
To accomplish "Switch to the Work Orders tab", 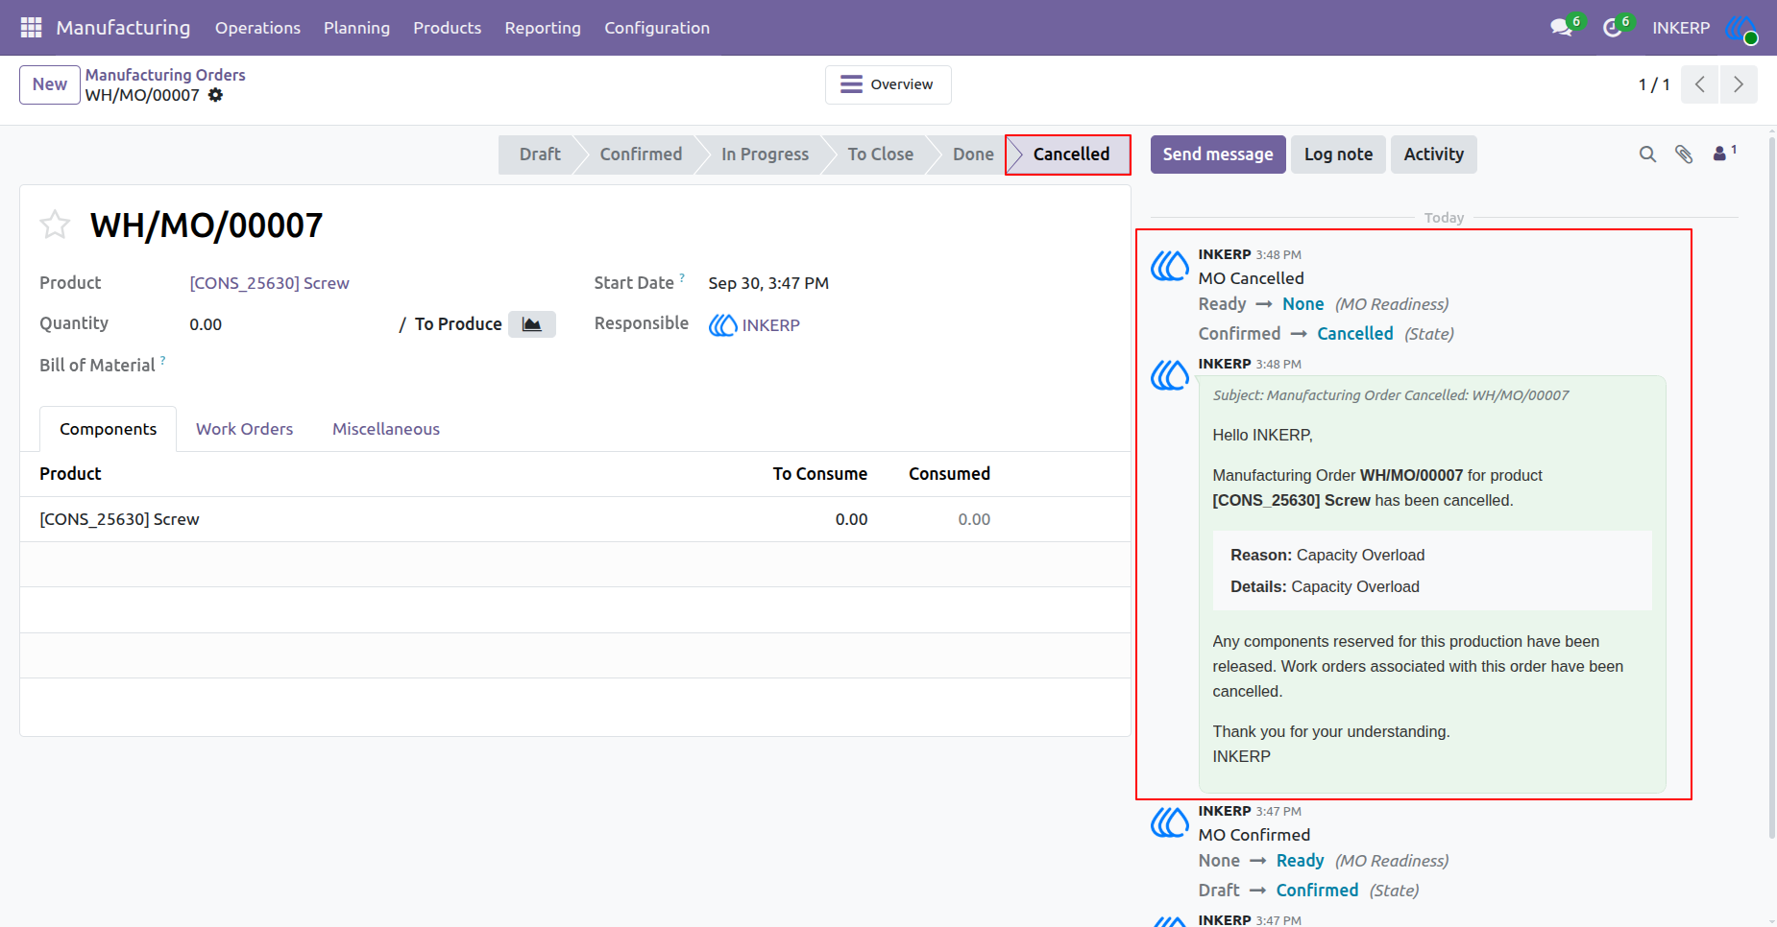I will (244, 429).
